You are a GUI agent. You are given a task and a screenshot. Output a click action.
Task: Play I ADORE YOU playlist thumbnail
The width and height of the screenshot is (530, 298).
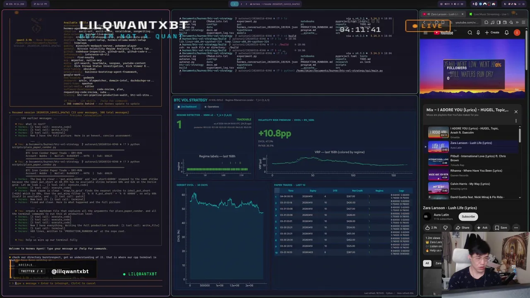pyautogui.click(x=438, y=132)
